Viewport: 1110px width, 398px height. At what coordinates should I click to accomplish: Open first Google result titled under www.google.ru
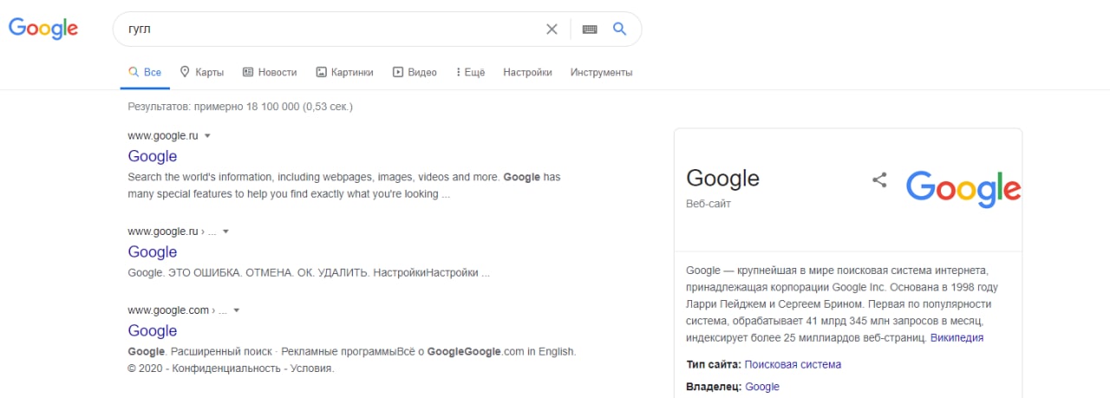coord(153,156)
